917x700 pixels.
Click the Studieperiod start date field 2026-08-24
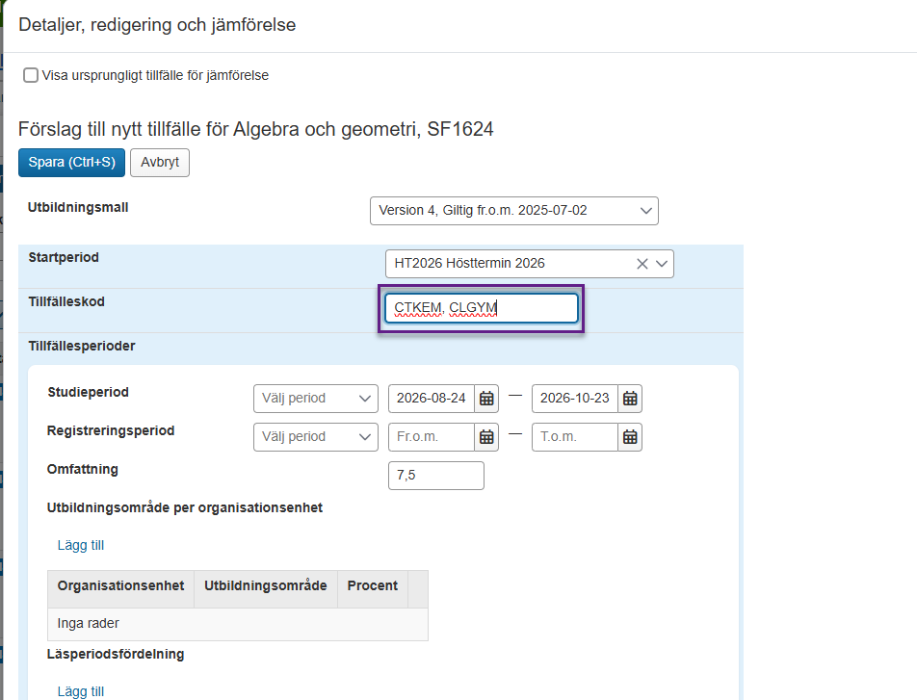tap(431, 399)
